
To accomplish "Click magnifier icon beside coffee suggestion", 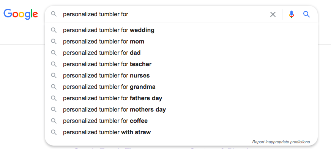I will (54, 121).
